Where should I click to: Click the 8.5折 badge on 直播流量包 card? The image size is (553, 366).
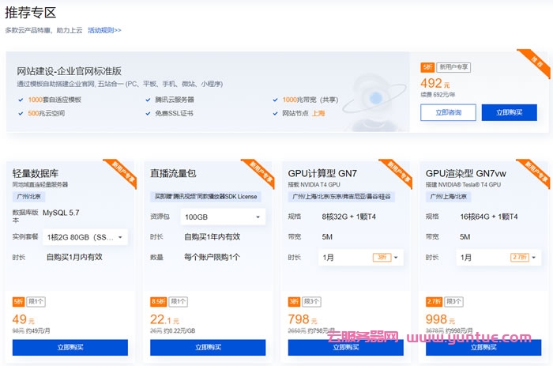159,301
